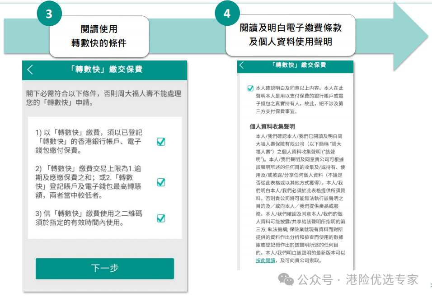Select condition text 3) 供「轉數快」繳費使用之二維碼
The width and height of the screenshot is (432, 297).
point(89,218)
